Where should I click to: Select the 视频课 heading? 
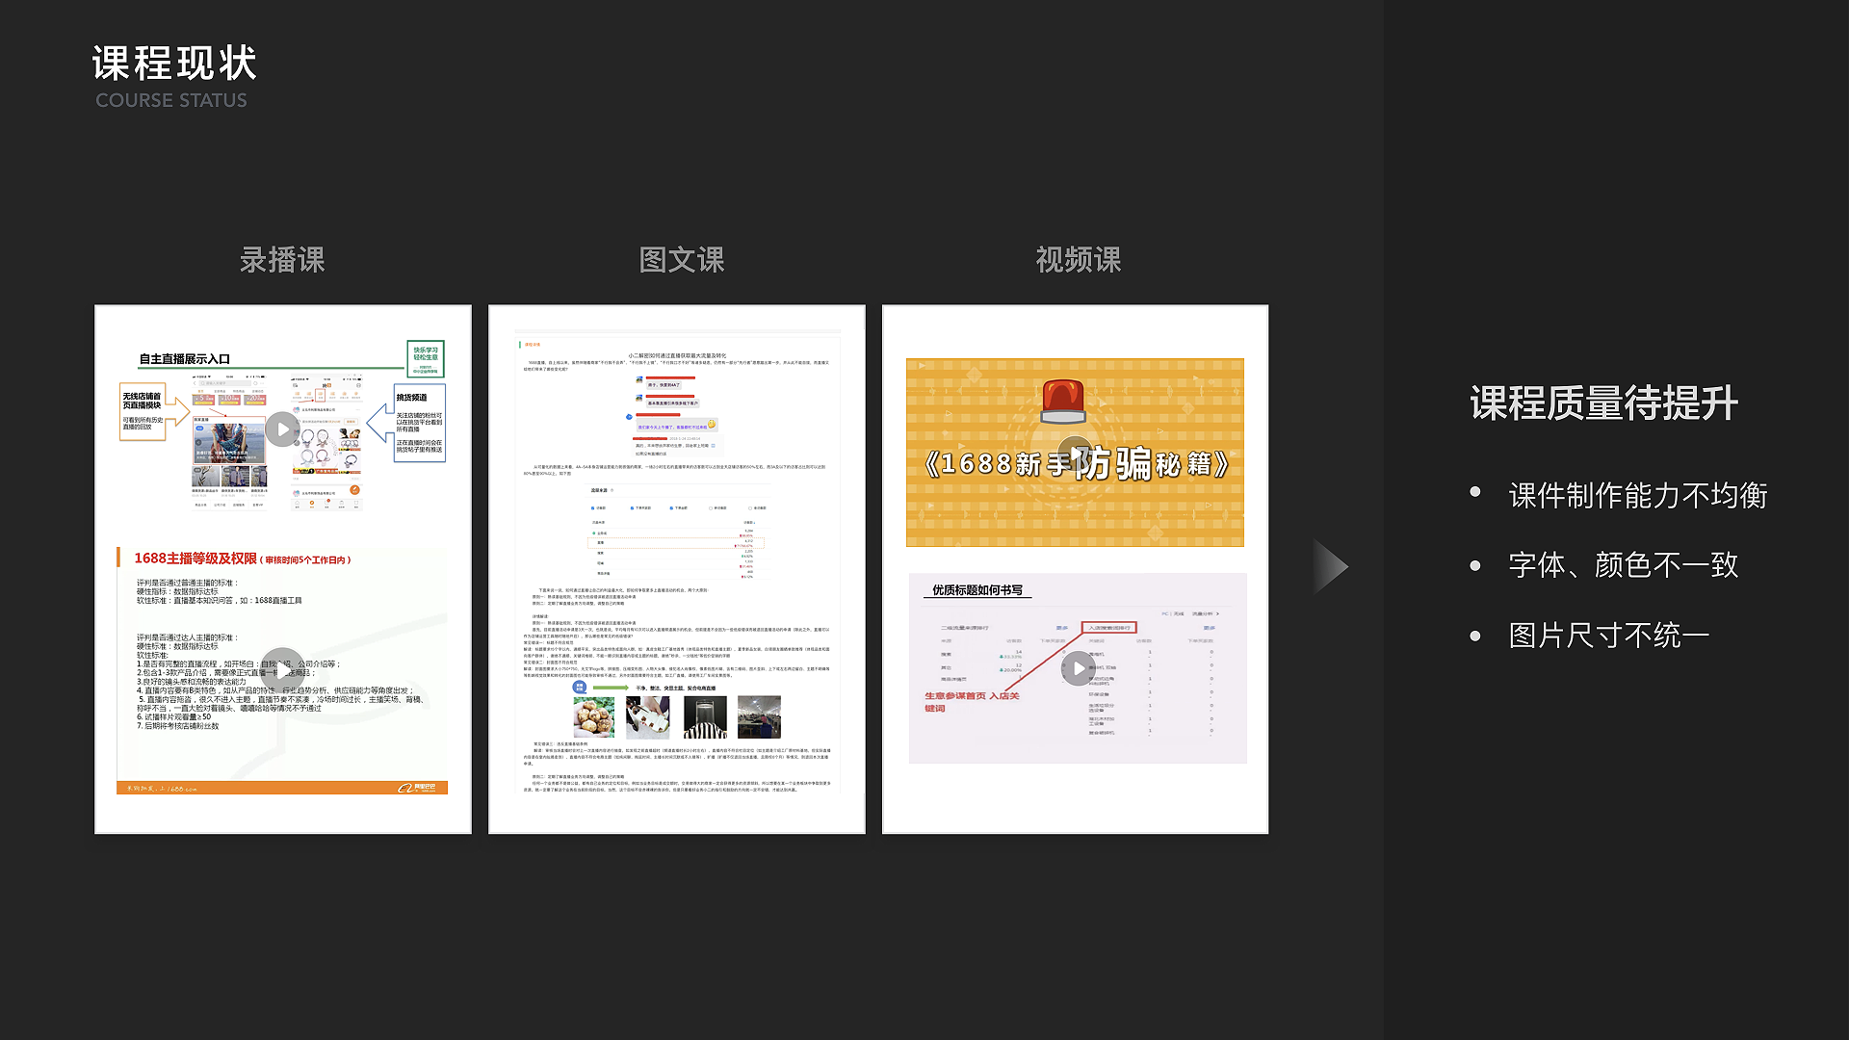point(1078,260)
